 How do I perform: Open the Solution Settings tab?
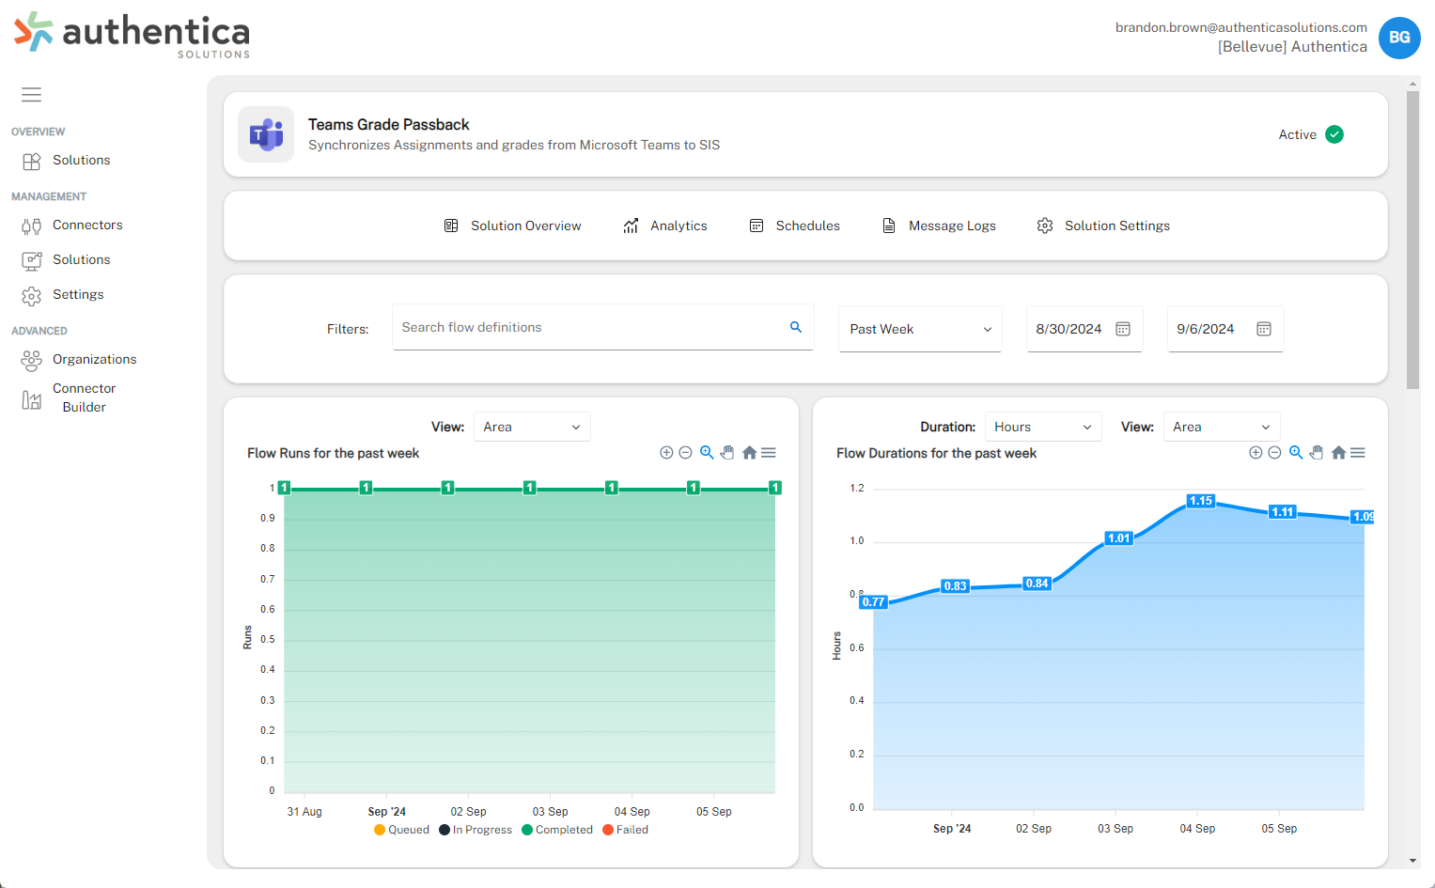(1103, 226)
